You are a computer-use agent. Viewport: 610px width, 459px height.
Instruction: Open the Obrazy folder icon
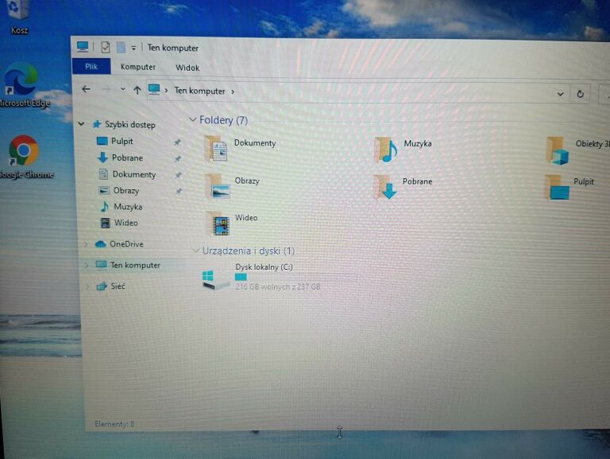[217, 185]
